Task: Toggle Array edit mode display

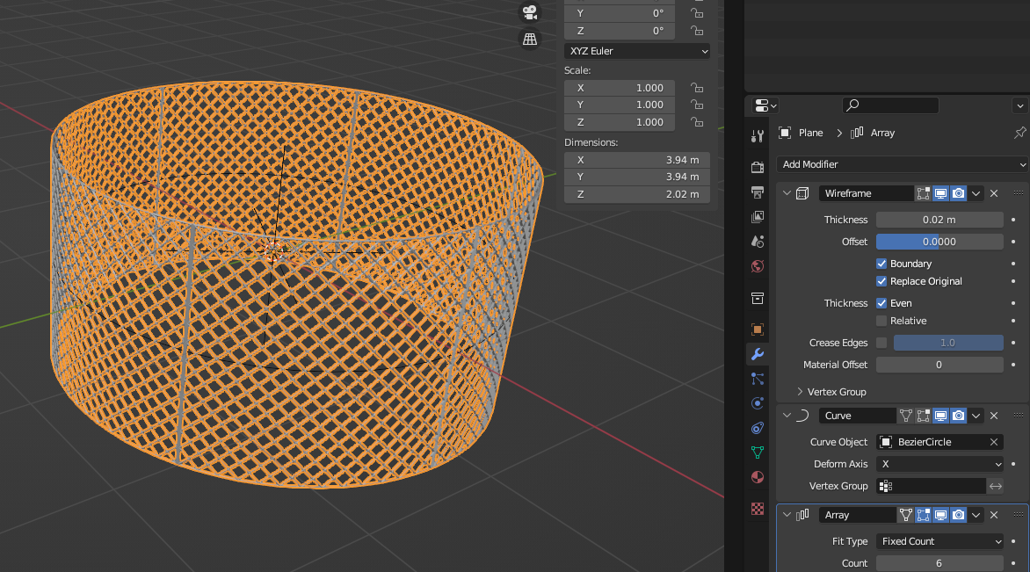Action: pos(923,515)
